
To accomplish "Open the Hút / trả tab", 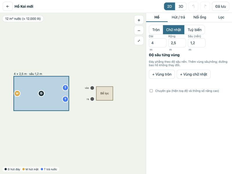I will point(178,17).
